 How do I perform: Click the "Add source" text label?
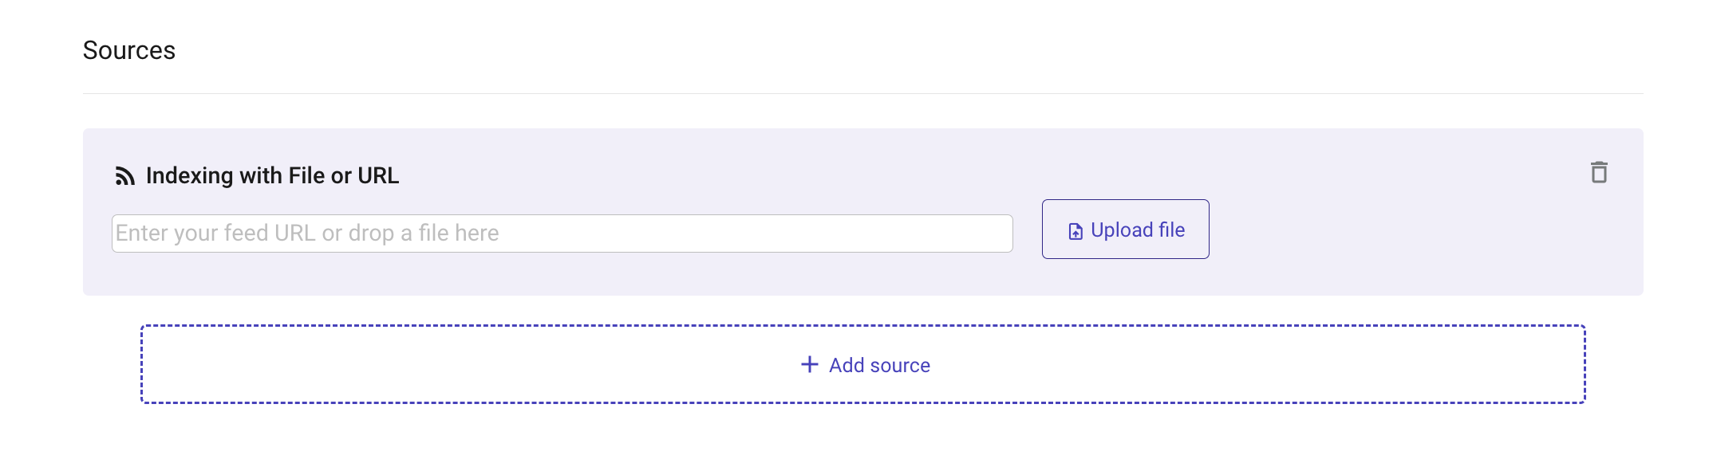point(879,365)
